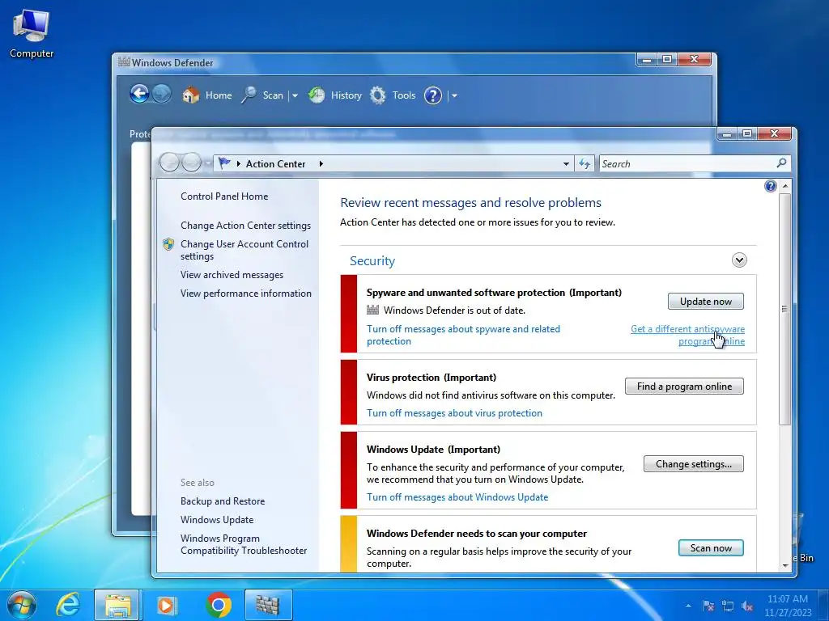Image resolution: width=829 pixels, height=621 pixels.
Task: Open Backup and Restore link
Action: [223, 501]
